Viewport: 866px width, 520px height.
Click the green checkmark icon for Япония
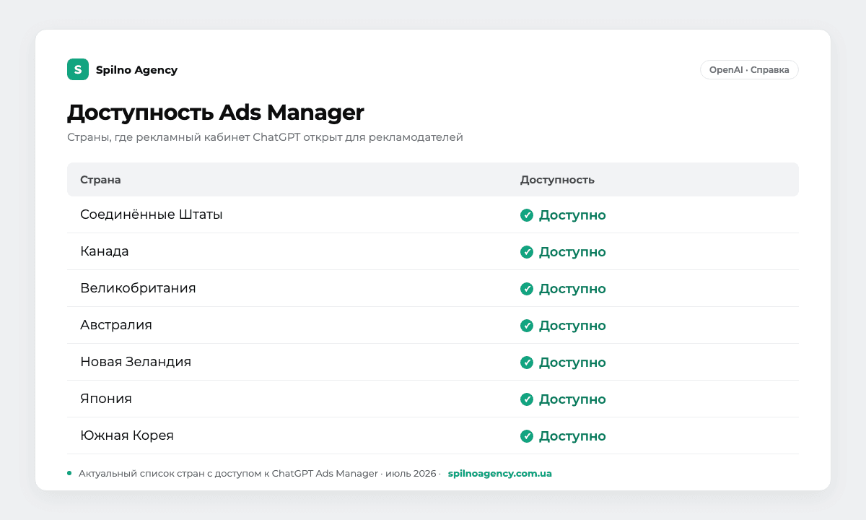point(527,399)
